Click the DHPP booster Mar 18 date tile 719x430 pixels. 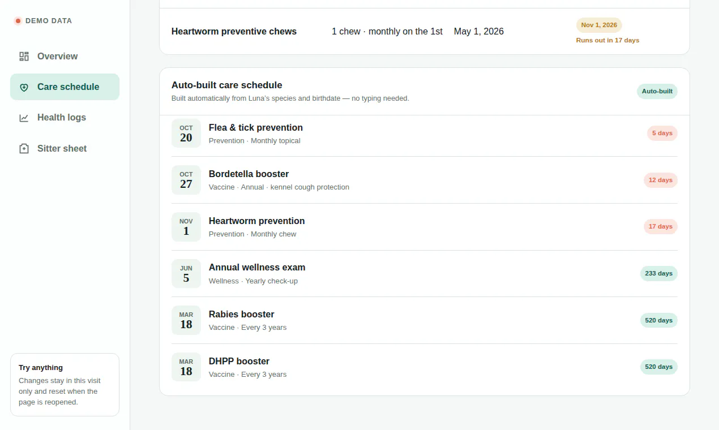[x=186, y=367]
